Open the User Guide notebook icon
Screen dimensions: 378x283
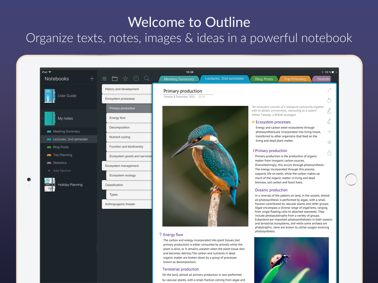coord(50,96)
